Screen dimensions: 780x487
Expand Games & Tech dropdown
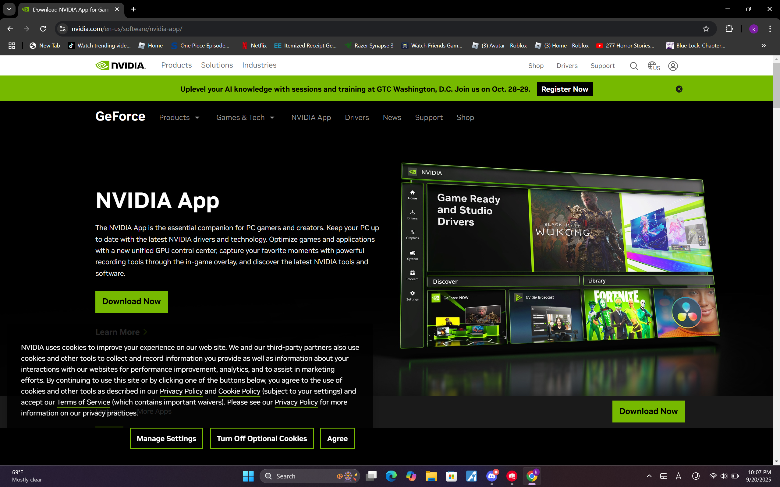click(x=245, y=117)
